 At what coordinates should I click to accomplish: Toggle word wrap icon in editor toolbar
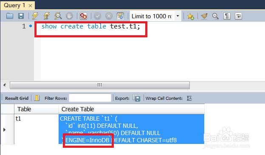(238, 16)
